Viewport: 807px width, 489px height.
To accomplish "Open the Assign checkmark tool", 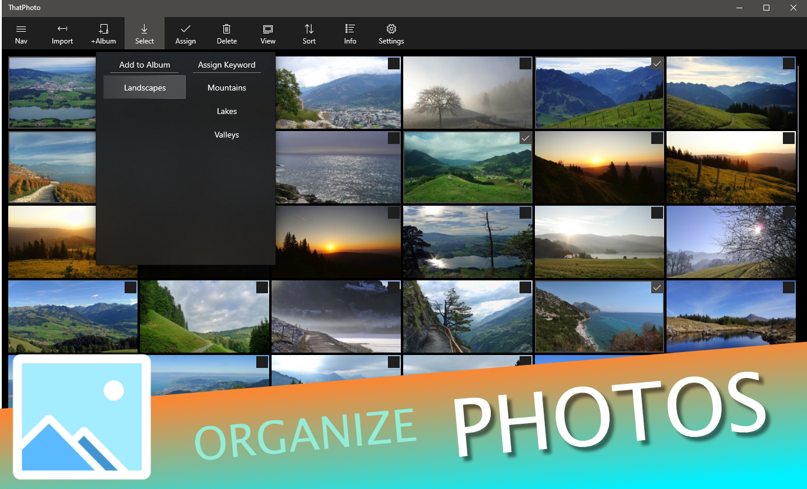I will pyautogui.click(x=186, y=34).
